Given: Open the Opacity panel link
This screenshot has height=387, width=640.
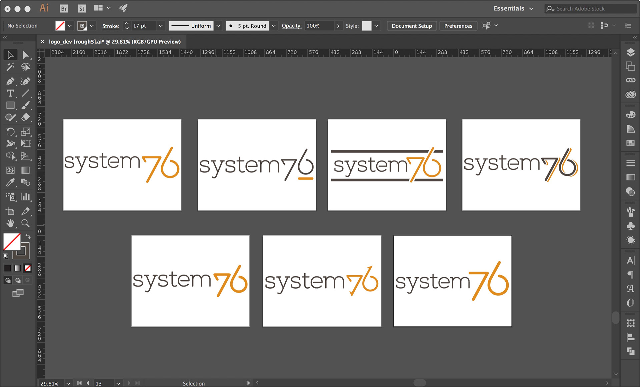Looking at the screenshot, I should [292, 26].
